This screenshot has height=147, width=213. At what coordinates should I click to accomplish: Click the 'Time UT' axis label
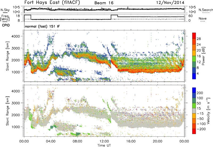pyautogui.click(x=104, y=145)
